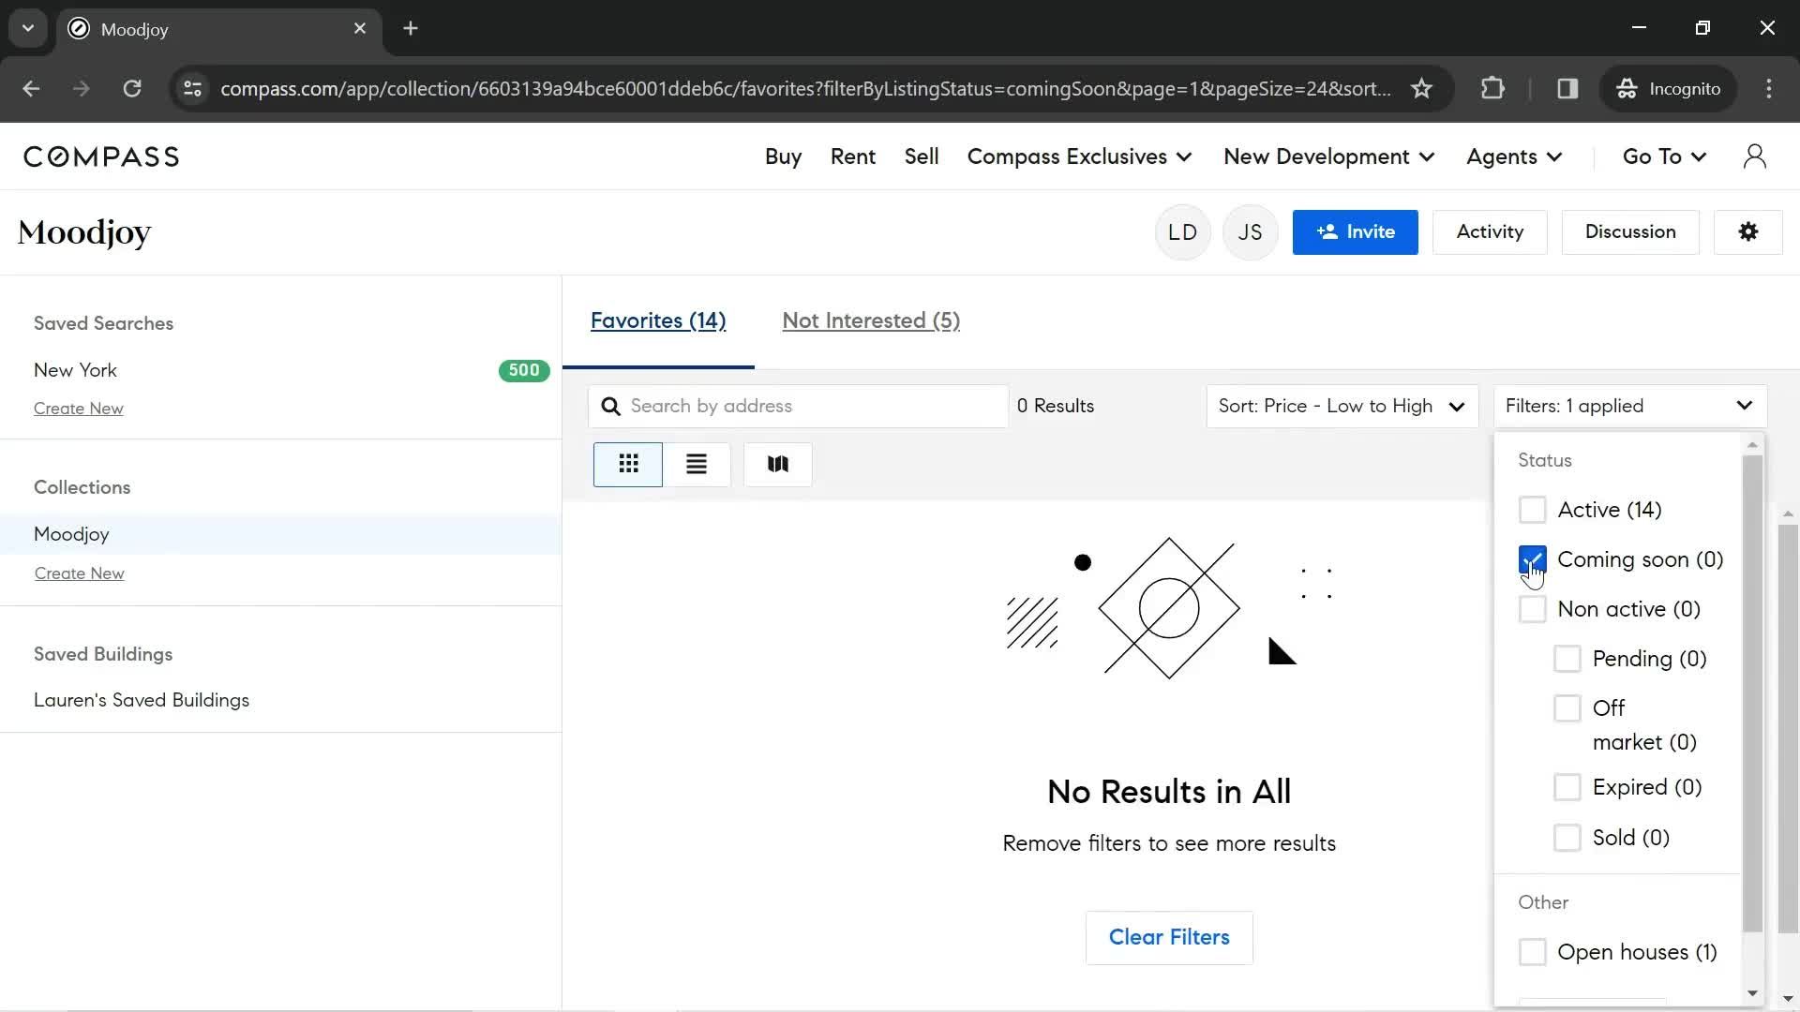This screenshot has height=1012, width=1800.
Task: Open the tab search dropdown arrow
Action: click(x=28, y=28)
